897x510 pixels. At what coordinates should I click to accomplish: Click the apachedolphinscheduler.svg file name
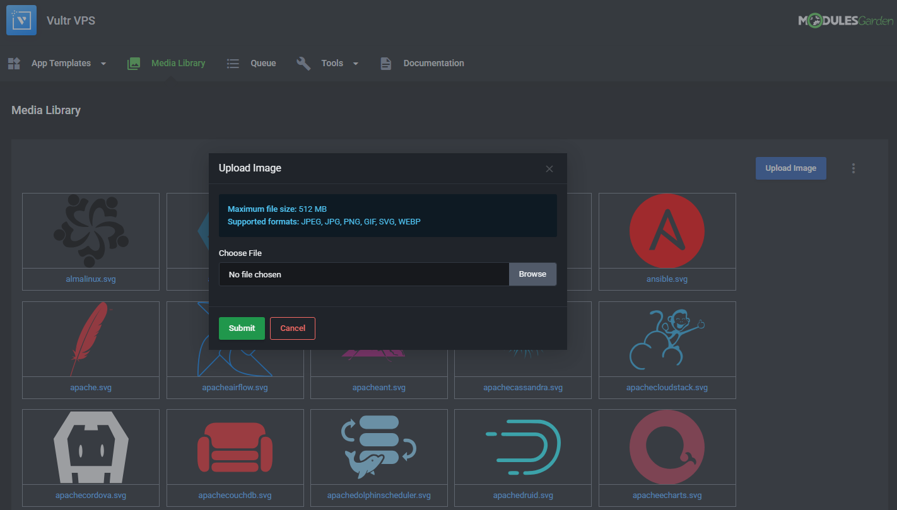tap(379, 496)
